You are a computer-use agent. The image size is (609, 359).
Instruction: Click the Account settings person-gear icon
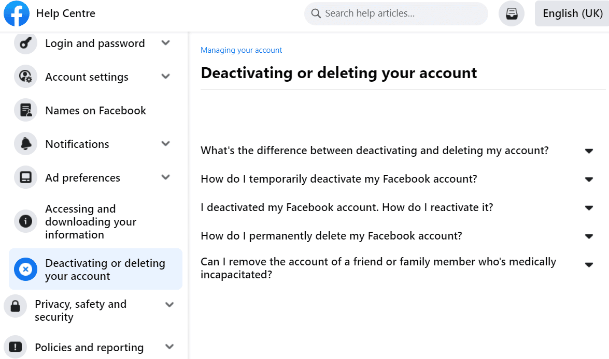(x=25, y=77)
